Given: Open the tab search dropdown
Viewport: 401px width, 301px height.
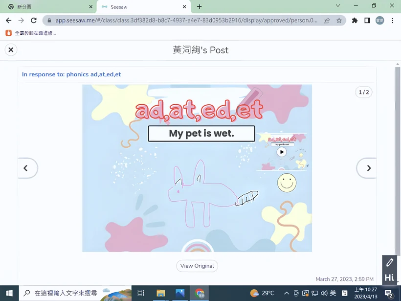Looking at the screenshot, I should (x=338, y=6).
